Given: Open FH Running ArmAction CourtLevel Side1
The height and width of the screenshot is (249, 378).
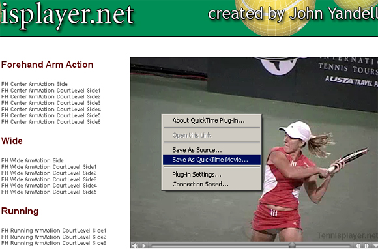Looking at the screenshot, I should point(53,231).
